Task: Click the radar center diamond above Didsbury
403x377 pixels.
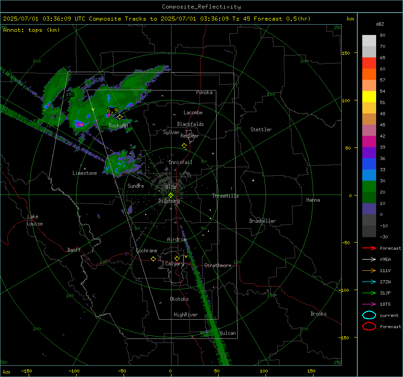Action: coord(171,195)
